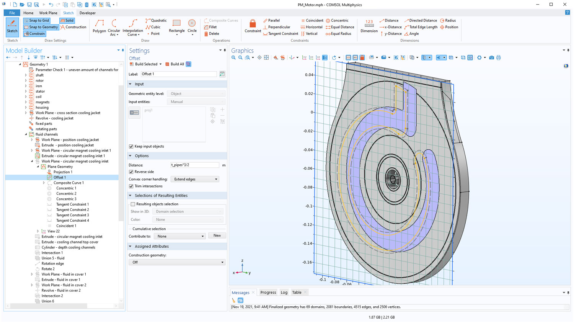Click the Constraint lock icon

[253, 26]
